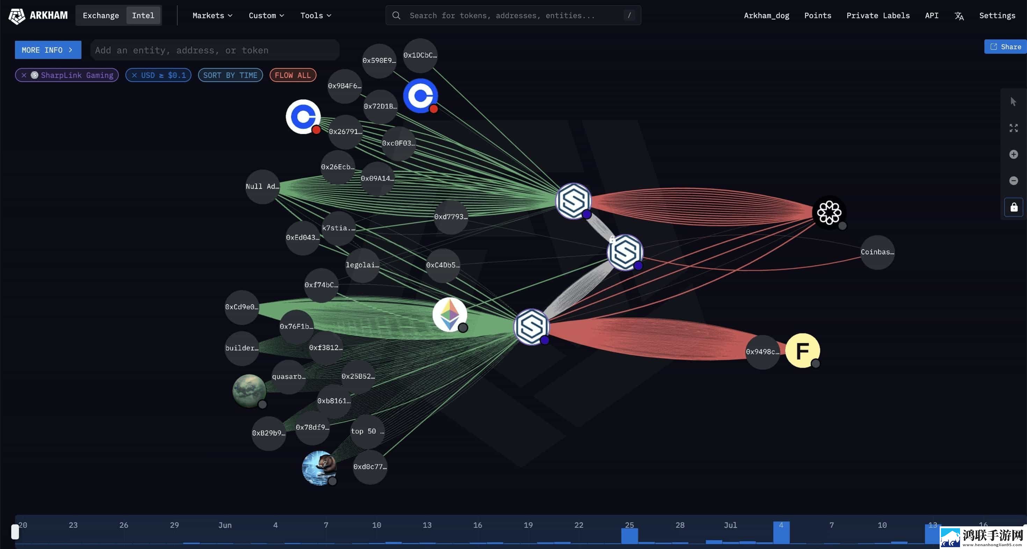
Task: Focus the top search bar
Action: [x=513, y=16]
